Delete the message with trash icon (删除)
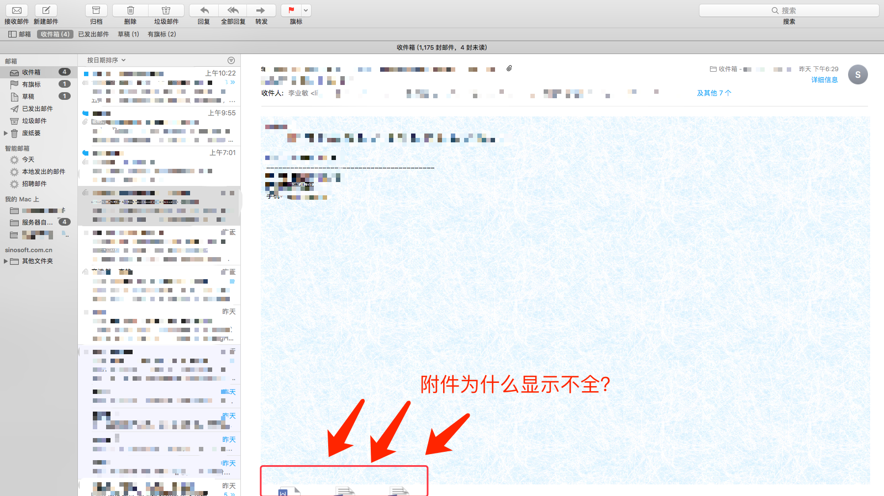The height and width of the screenshot is (496, 884). tap(130, 10)
